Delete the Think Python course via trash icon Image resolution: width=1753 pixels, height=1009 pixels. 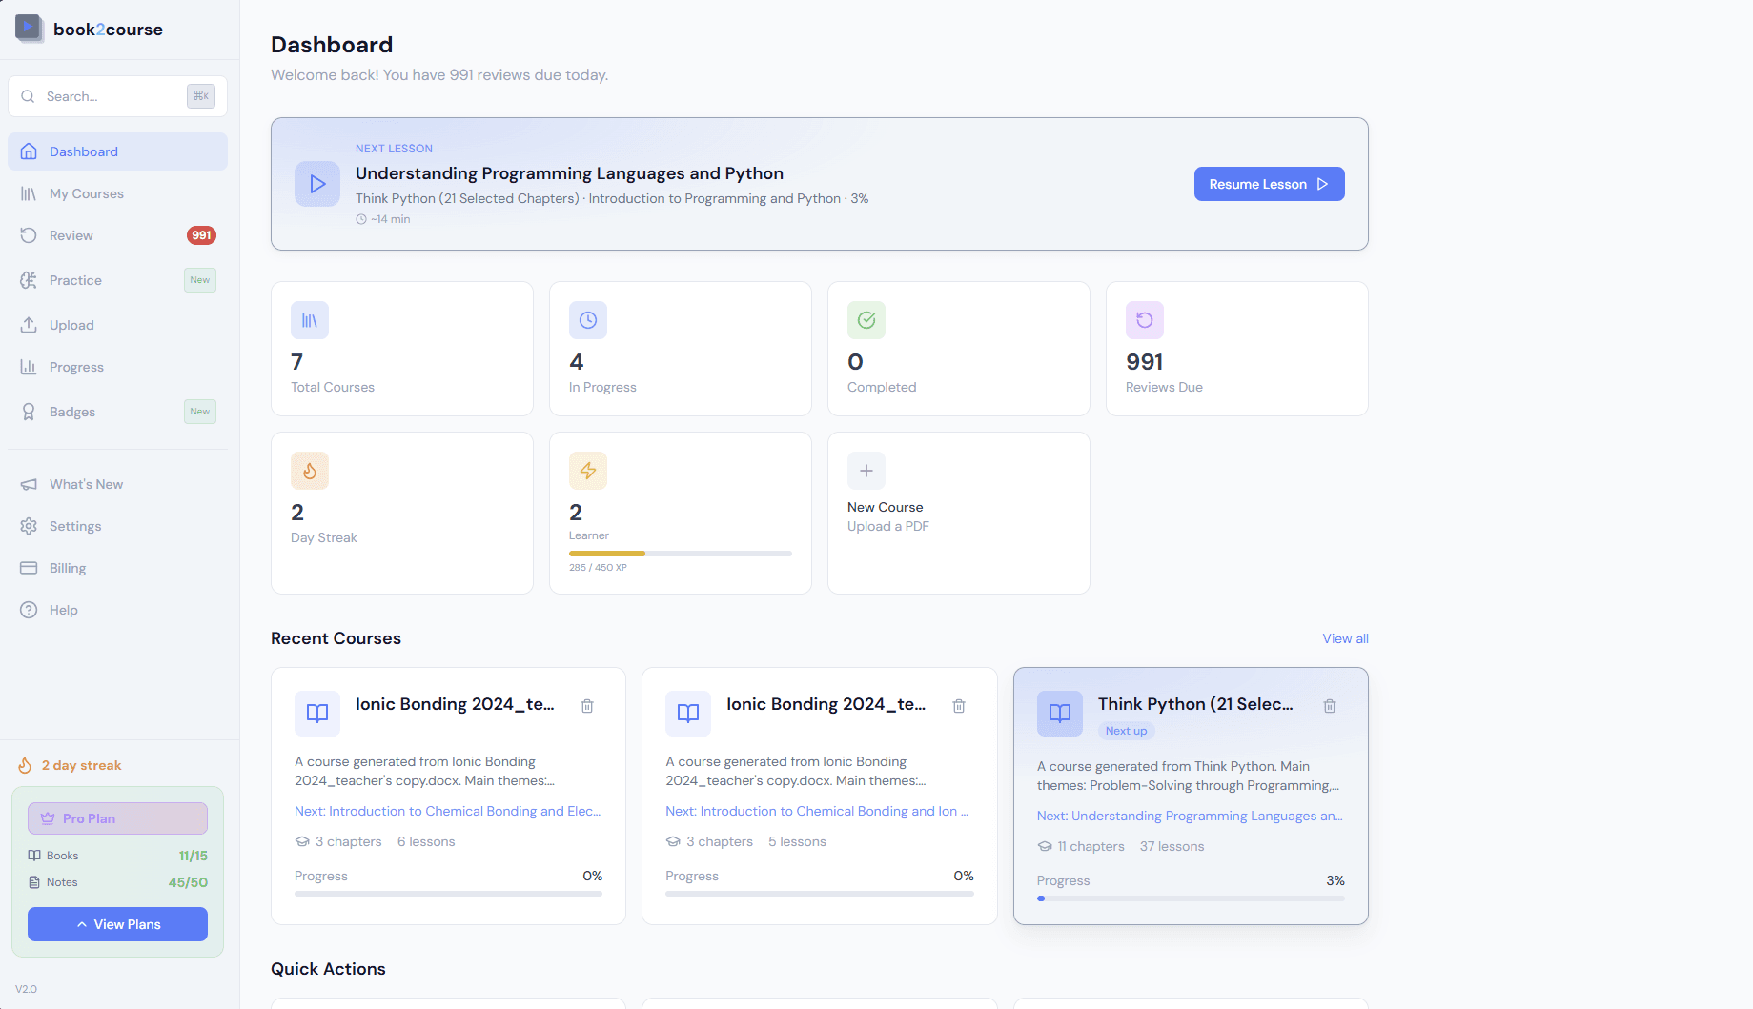pyautogui.click(x=1330, y=706)
